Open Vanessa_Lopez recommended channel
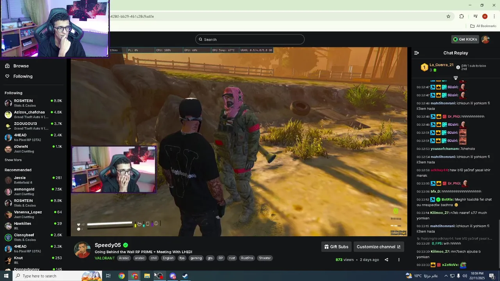This screenshot has height=281, width=500. click(33, 214)
